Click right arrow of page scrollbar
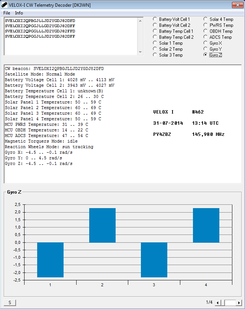Image resolution: width=245 pixels, height=309 pixels. (239, 303)
